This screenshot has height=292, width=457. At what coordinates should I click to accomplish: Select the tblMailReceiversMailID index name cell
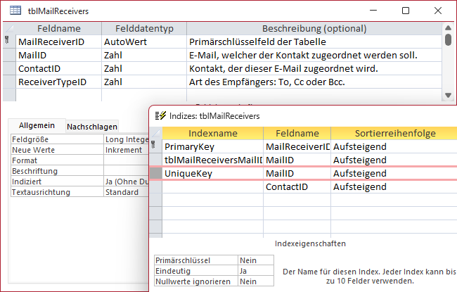pyautogui.click(x=213, y=160)
